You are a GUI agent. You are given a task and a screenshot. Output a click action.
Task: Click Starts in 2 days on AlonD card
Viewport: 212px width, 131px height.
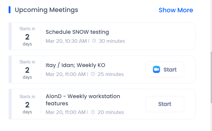coord(27,104)
